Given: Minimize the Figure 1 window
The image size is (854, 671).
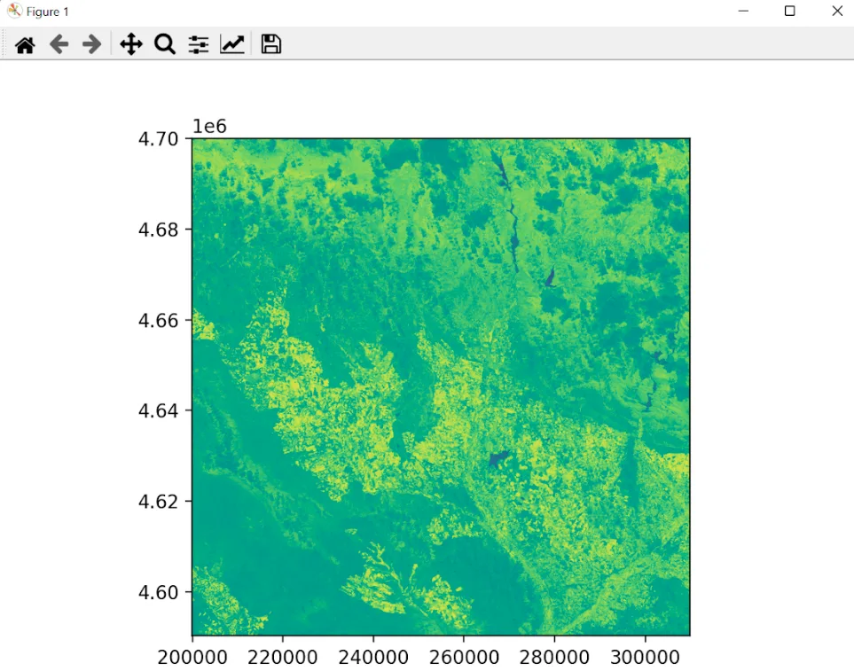Looking at the screenshot, I should click(743, 11).
